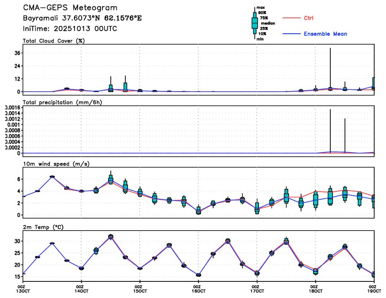Viewport: 386px width, 298px height.
Task: Click the CMA-GEPS Meteogram title
Action: (70, 8)
